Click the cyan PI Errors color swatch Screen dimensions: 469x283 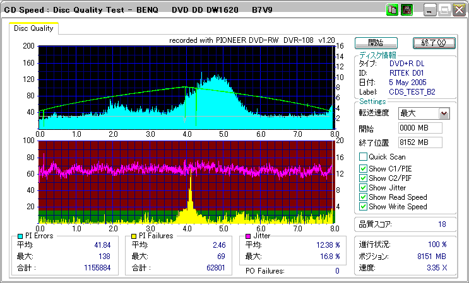(20, 236)
